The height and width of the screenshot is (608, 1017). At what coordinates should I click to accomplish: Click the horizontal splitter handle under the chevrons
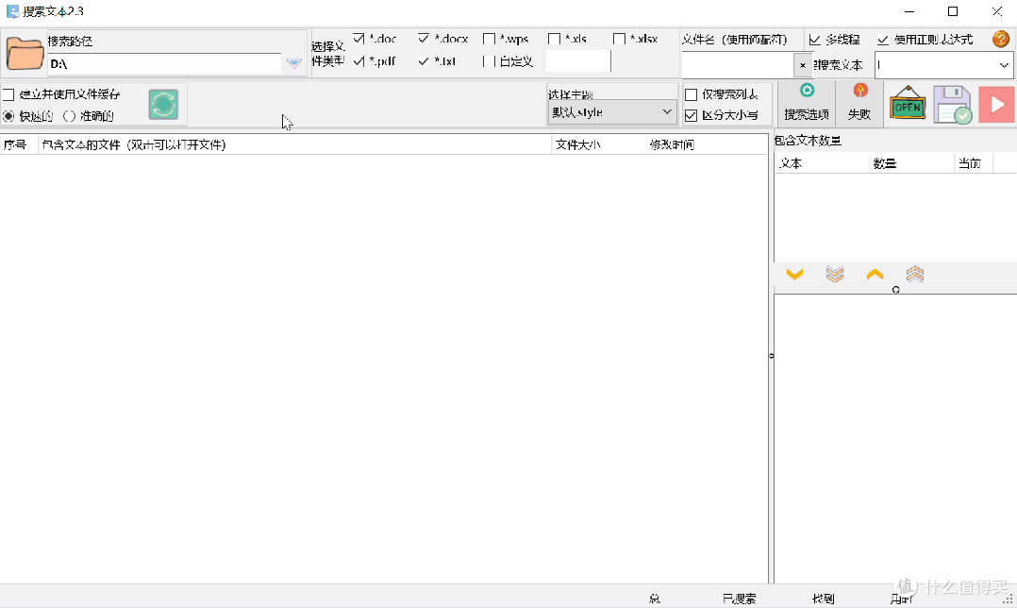tap(895, 290)
